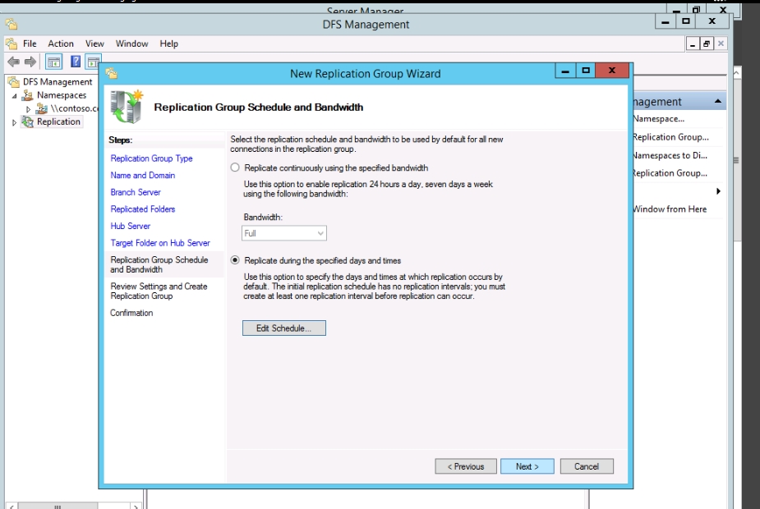The height and width of the screenshot is (509, 760).
Task: Collapse the Actions pane section header arrow
Action: click(x=718, y=101)
